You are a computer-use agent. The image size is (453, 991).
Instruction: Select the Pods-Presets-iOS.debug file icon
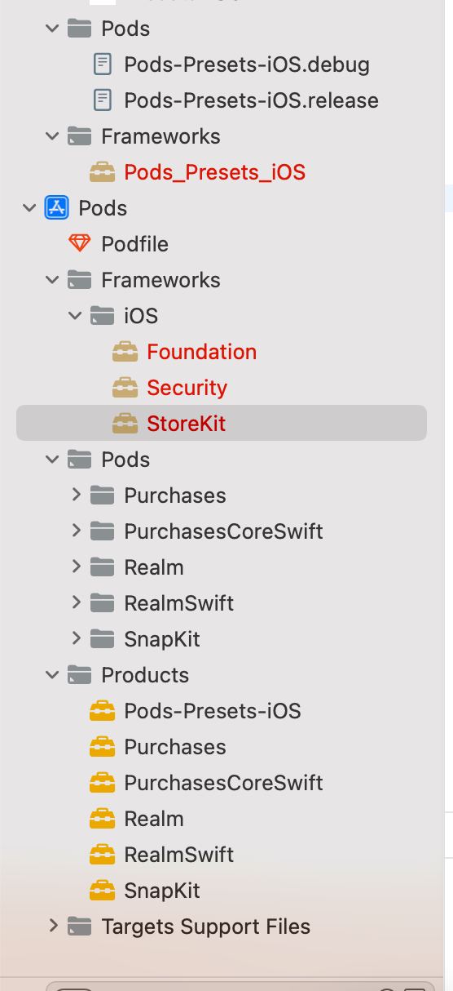click(x=102, y=64)
